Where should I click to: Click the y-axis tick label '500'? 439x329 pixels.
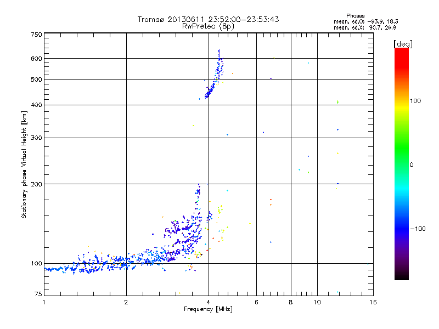click(x=36, y=80)
